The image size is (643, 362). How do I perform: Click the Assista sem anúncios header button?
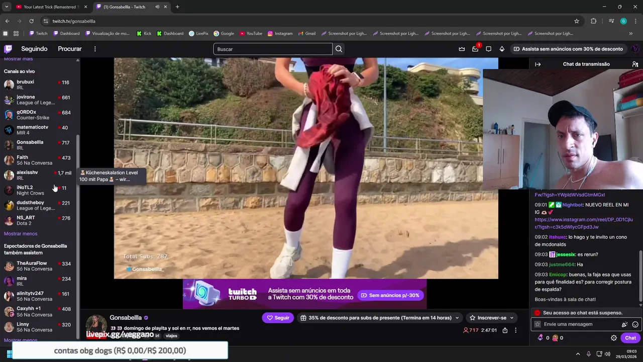coord(568,49)
